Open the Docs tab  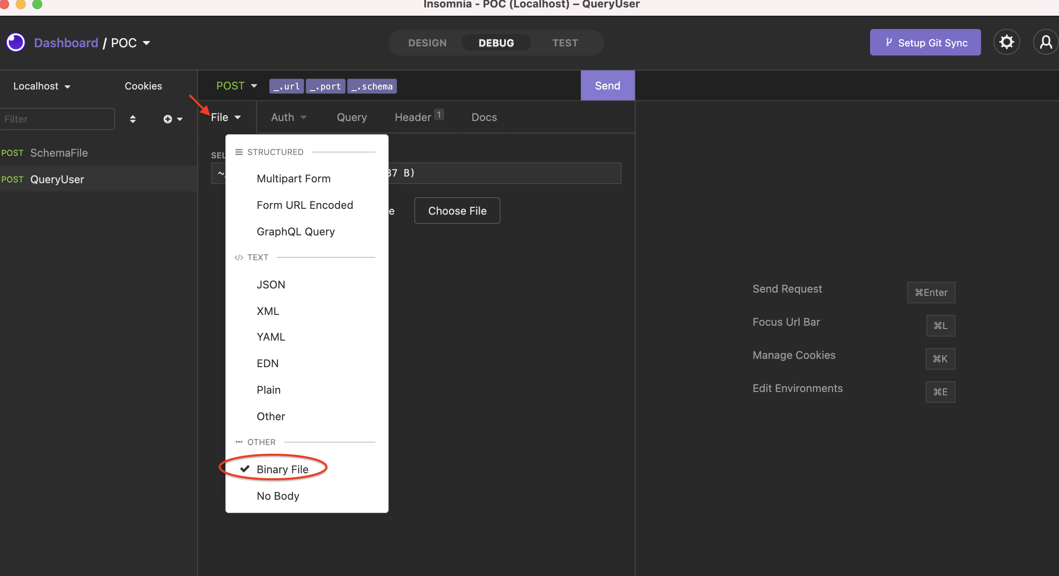484,117
